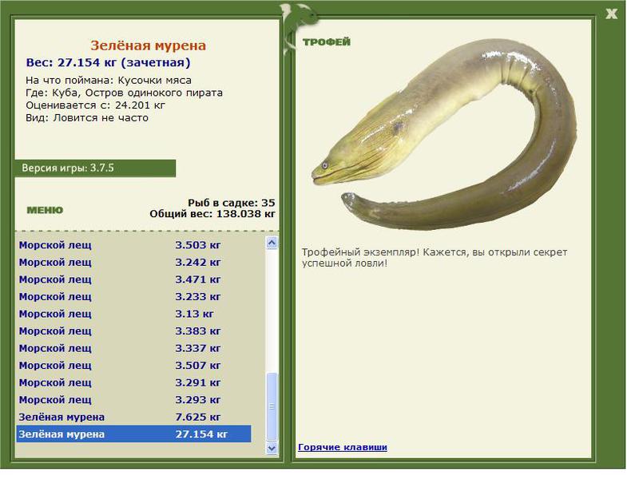Select Морской лещ 3.233 кг row
The width and height of the screenshot is (639, 483).
point(133,296)
